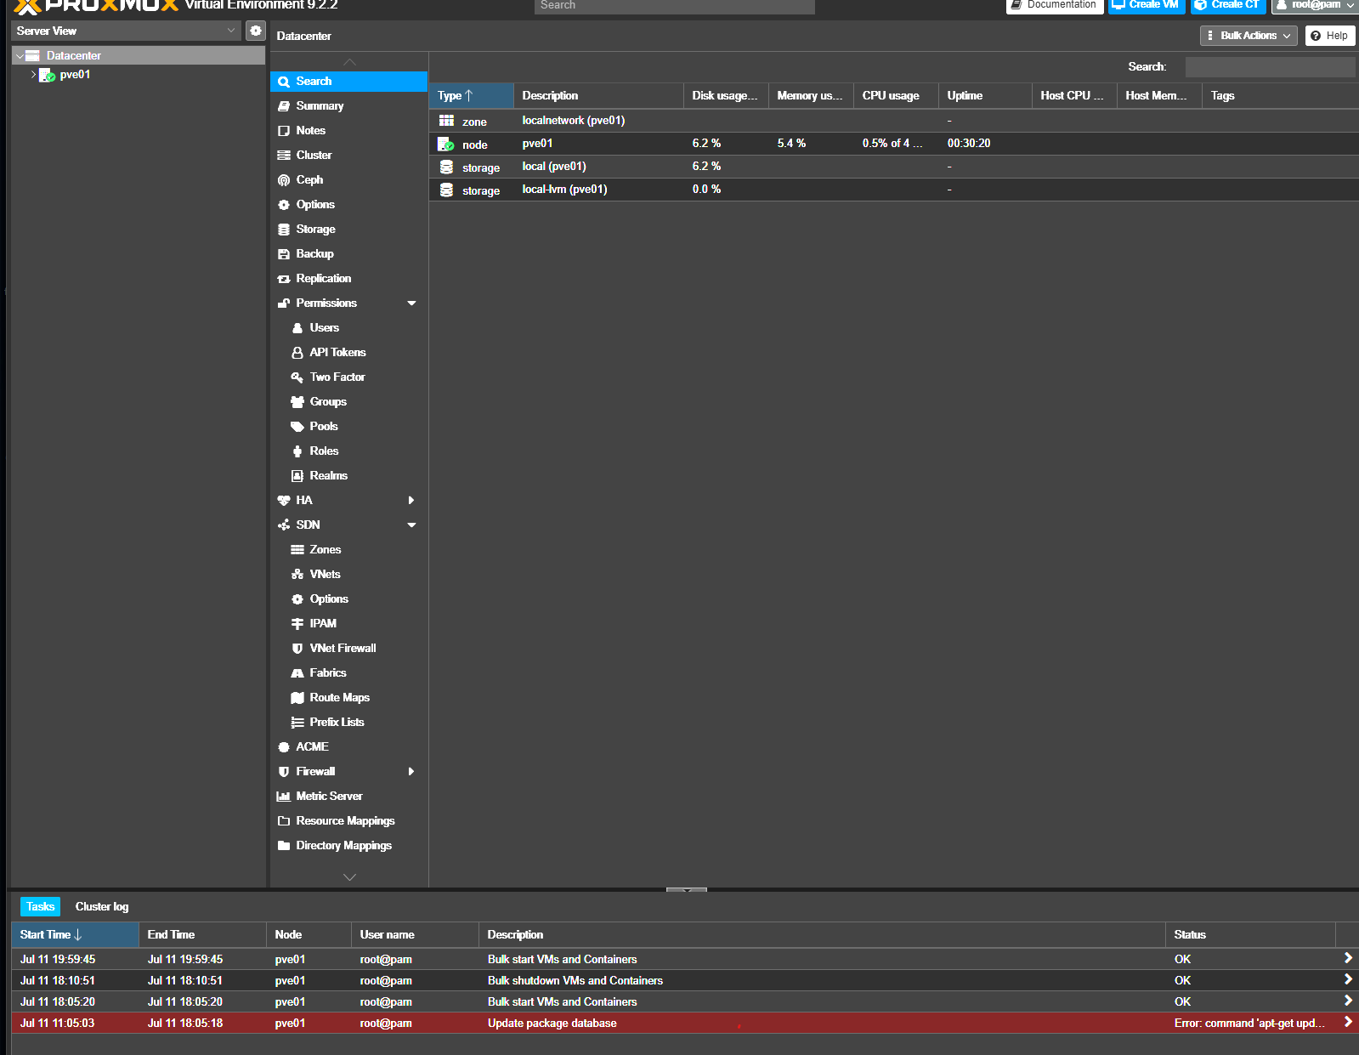Viewport: 1359px width, 1055px height.
Task: Expand the Firewall submenu arrow
Action: click(x=411, y=771)
